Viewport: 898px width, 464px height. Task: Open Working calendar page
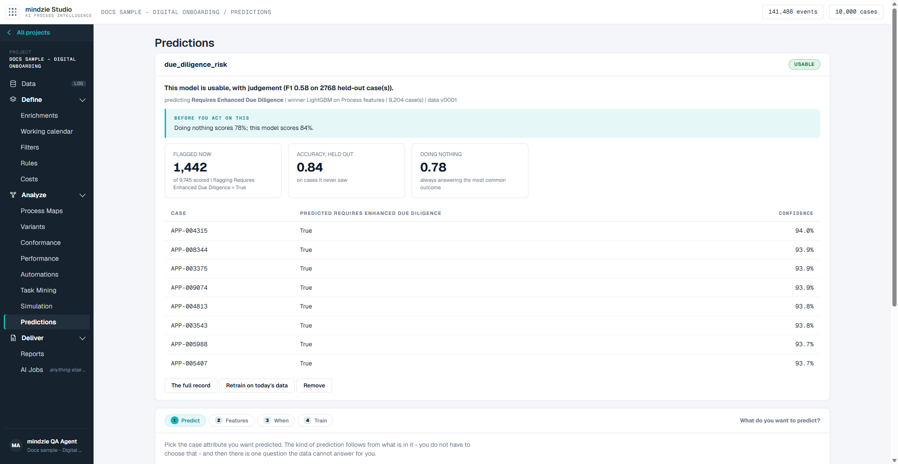(47, 131)
